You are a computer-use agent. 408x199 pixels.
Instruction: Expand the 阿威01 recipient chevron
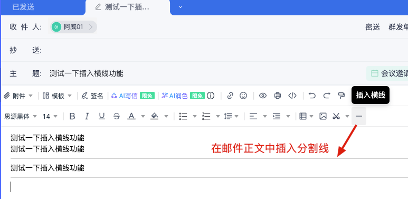pyautogui.click(x=91, y=27)
